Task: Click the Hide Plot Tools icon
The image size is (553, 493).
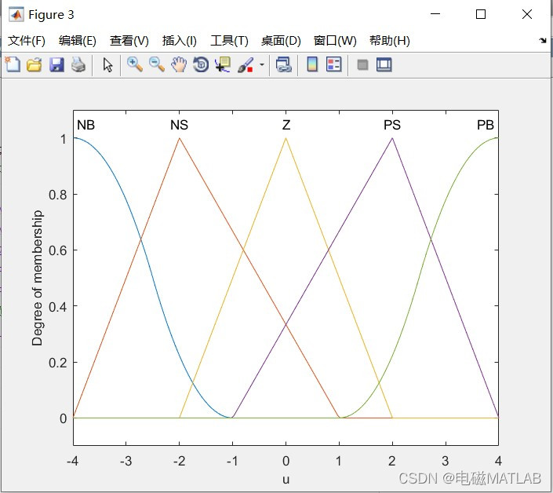Action: point(362,65)
